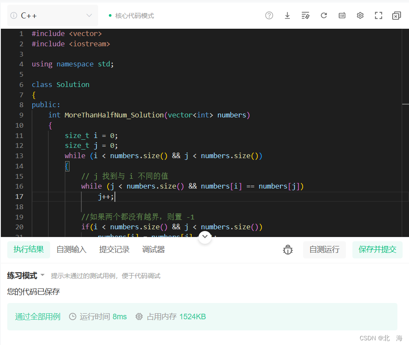Click the 自测运行 button
The width and height of the screenshot is (409, 345).
pos(325,249)
